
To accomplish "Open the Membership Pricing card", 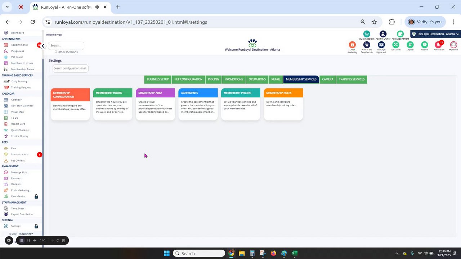I will pos(241,104).
